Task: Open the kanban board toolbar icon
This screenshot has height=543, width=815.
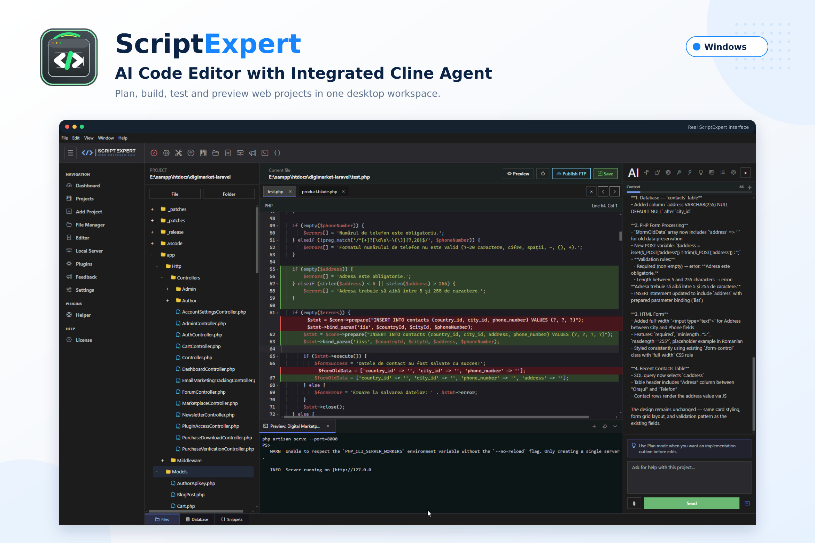Action: 203,153
